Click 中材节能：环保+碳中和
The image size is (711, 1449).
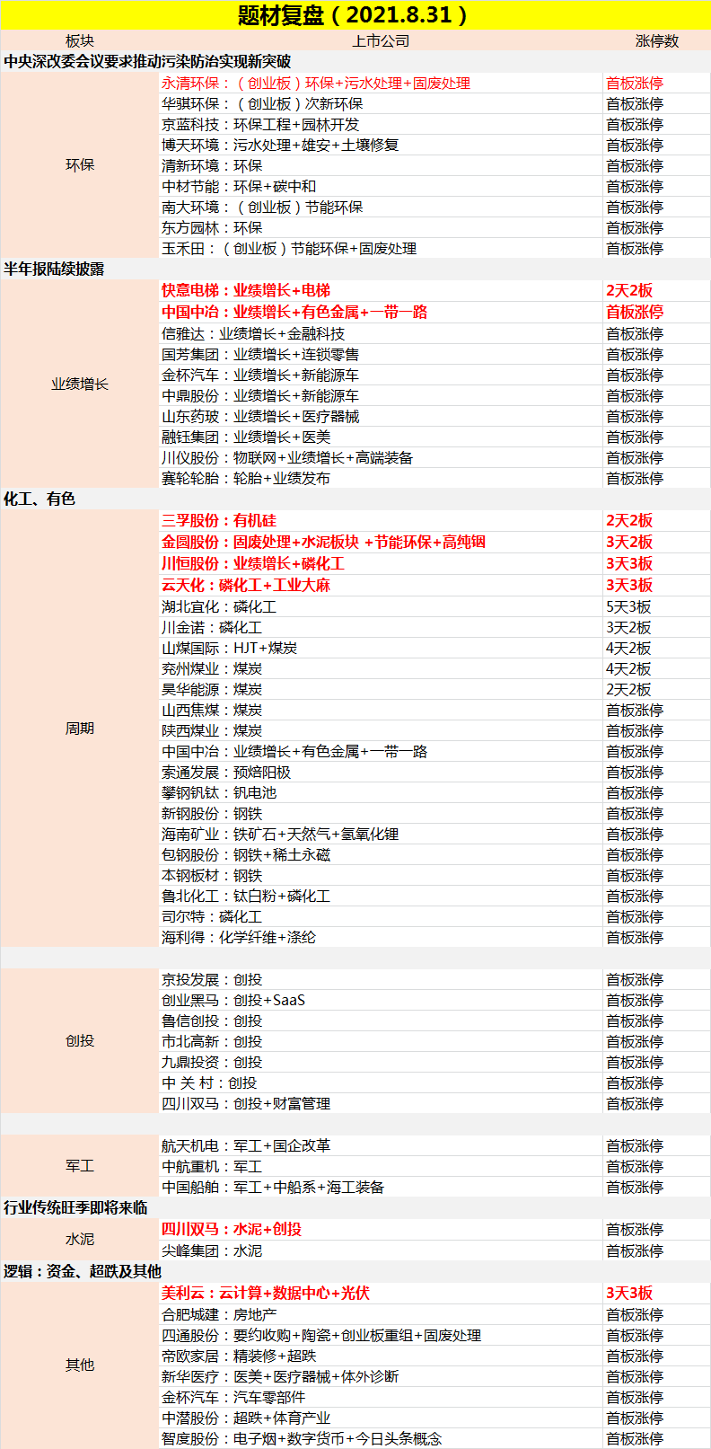point(239,187)
